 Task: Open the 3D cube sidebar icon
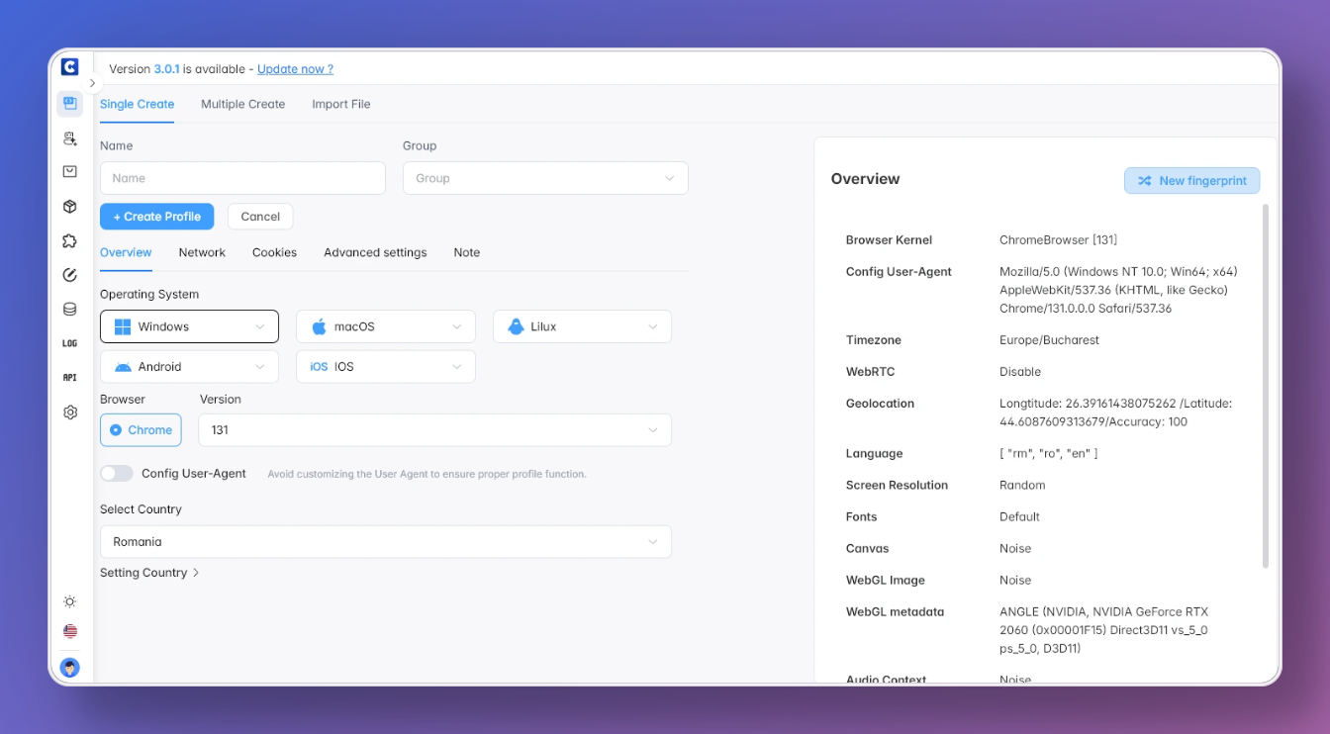[x=69, y=207]
